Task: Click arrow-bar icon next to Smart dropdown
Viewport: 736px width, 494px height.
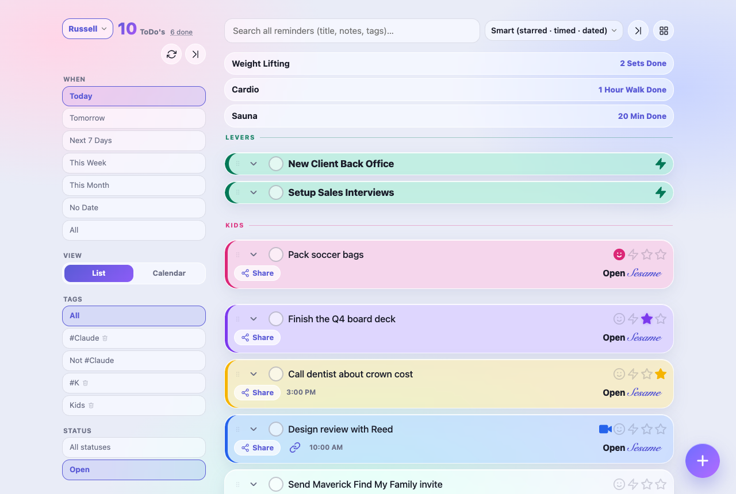Action: pos(638,30)
